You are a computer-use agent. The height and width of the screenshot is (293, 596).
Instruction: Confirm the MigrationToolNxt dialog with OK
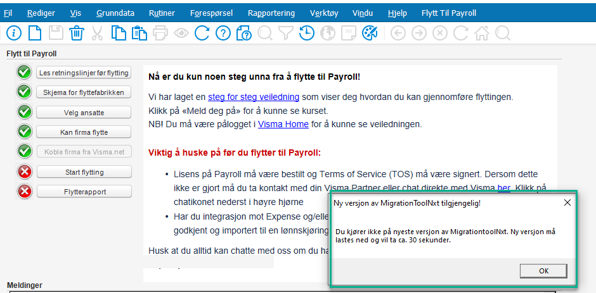[x=543, y=271]
